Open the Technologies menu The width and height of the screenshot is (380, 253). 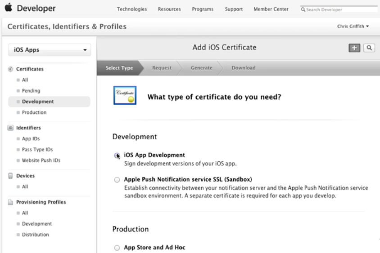[x=132, y=9]
